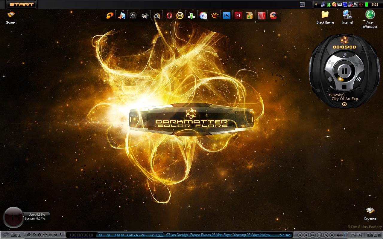
Task: Click the EN language indicator
Action: [302, 4]
